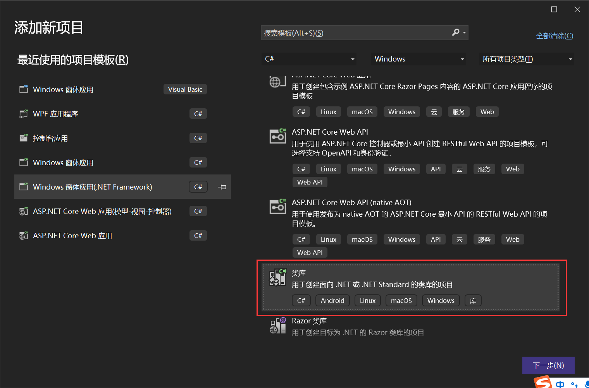Click the Windows 窗体应用(.NET Framework) template icon
589x388 pixels.
[x=24, y=187]
